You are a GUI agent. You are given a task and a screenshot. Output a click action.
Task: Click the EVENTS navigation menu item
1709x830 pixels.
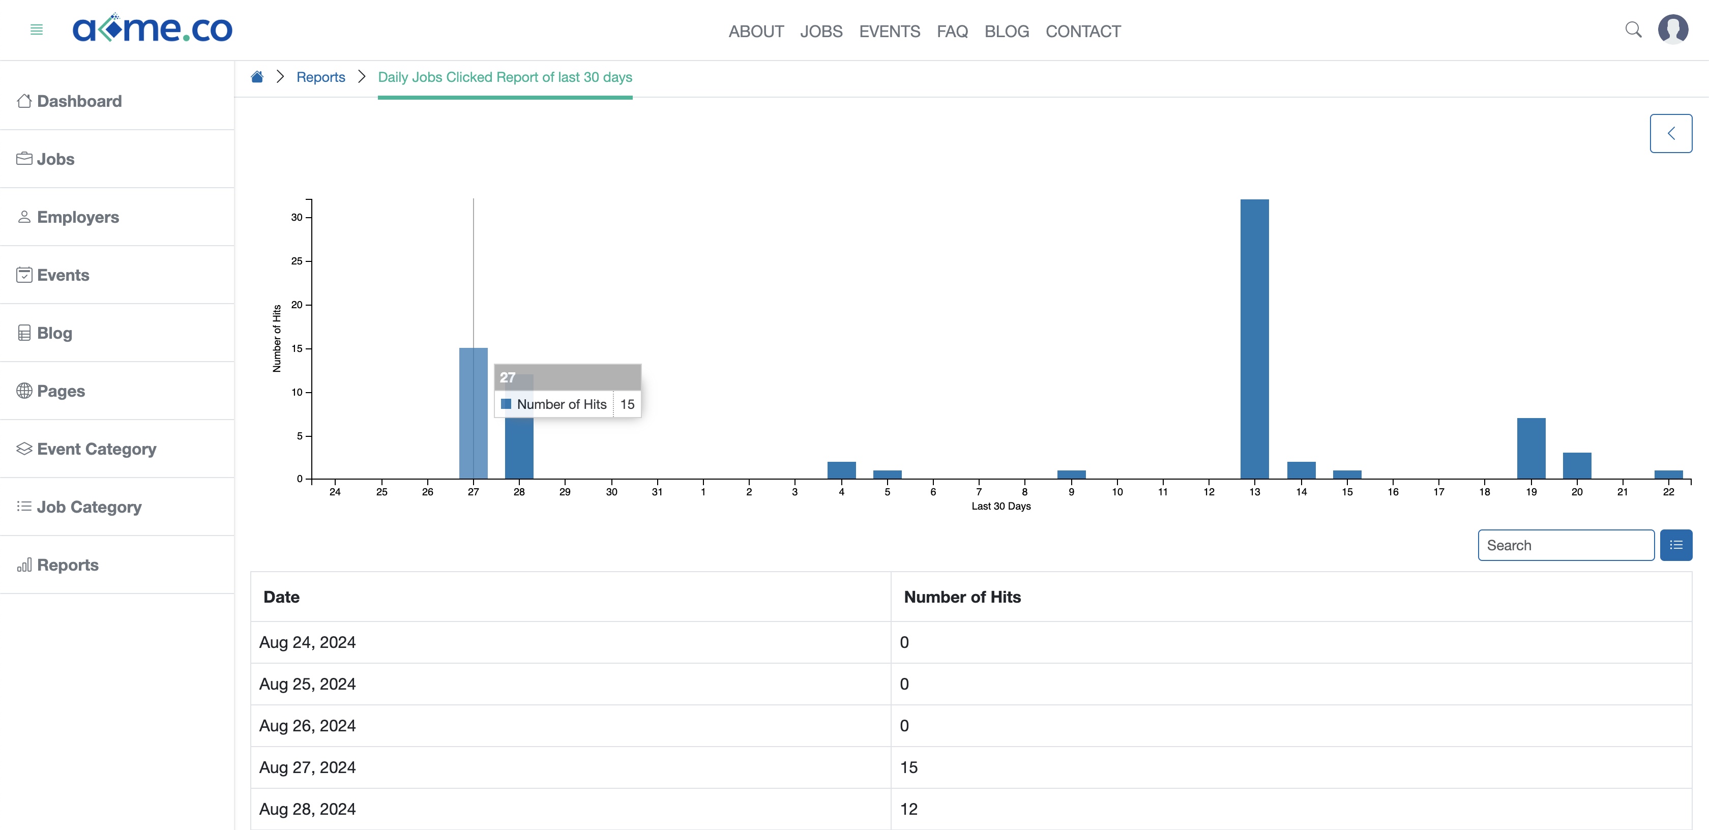coord(891,31)
